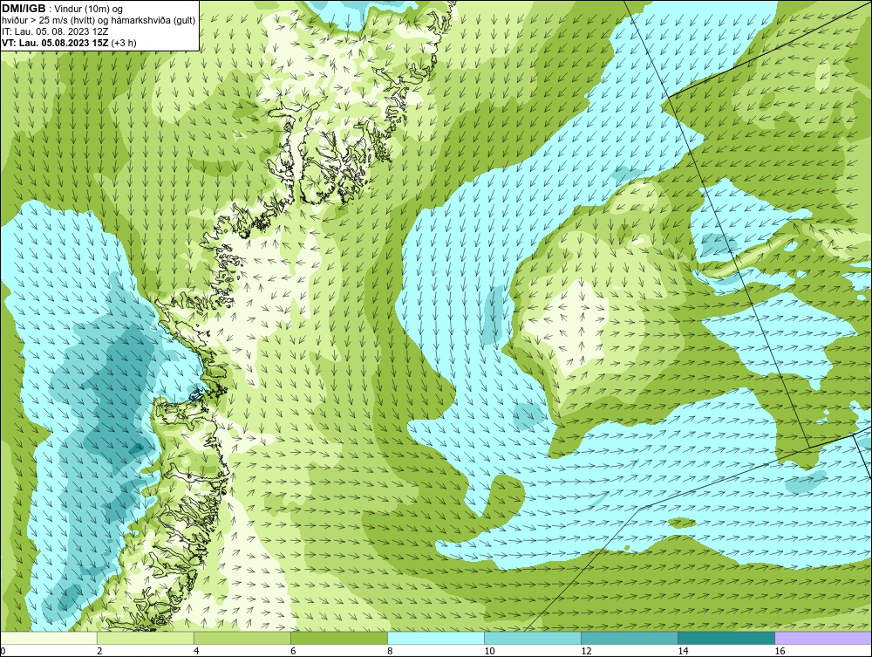Click the purple legend swatch above 16 m/s

tap(823, 638)
